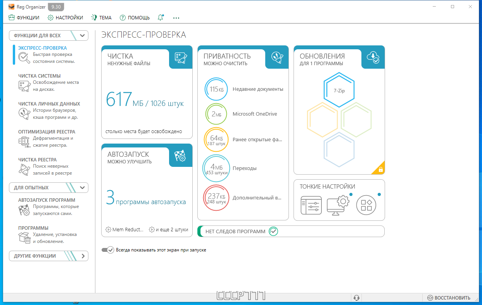Click the АВТОЗАПУСК ПРОГРАММ sidebar icon
Screen dimensions: 482x305
24,210
